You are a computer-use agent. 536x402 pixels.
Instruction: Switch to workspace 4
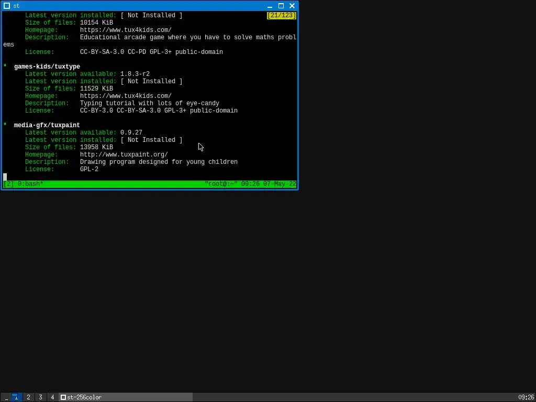(52, 397)
